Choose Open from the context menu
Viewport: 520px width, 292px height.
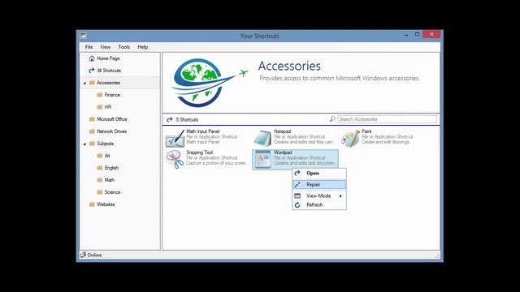coord(319,173)
